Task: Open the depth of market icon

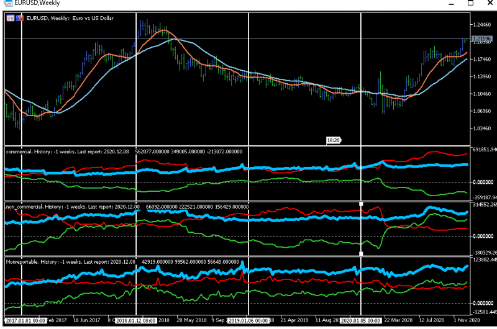Action: point(20,18)
